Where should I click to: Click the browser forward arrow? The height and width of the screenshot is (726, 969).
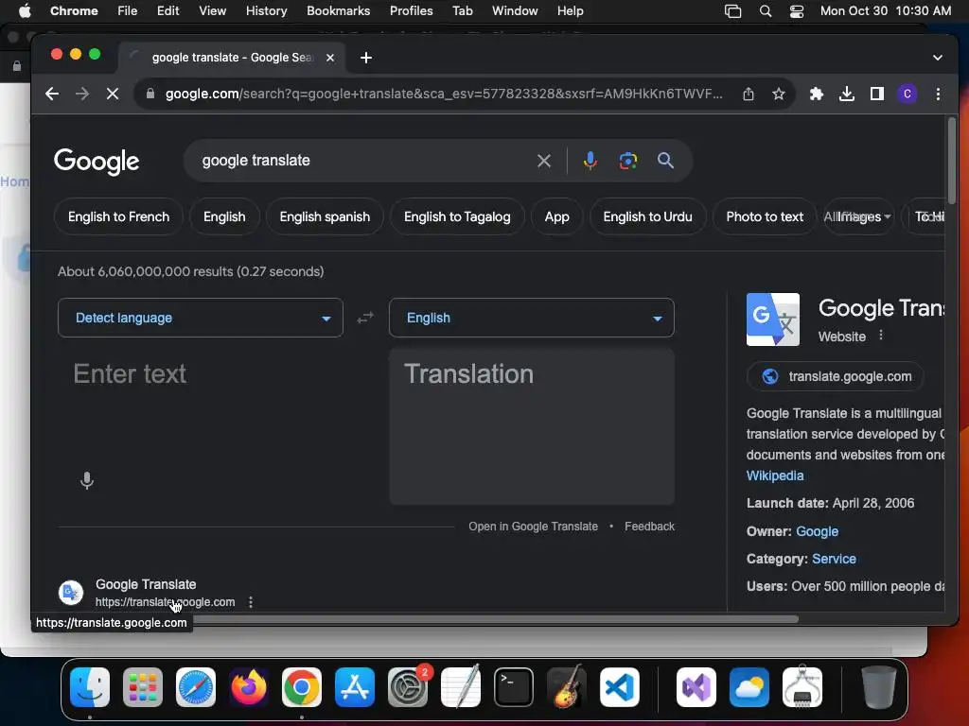tap(81, 94)
